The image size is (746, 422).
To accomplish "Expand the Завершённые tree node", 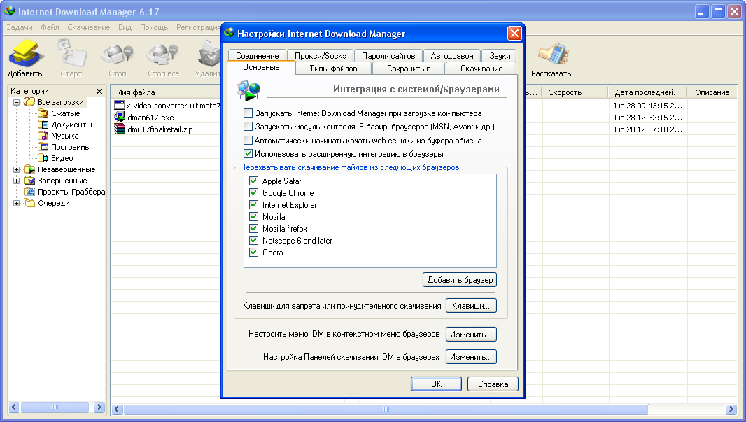I will (x=16, y=181).
